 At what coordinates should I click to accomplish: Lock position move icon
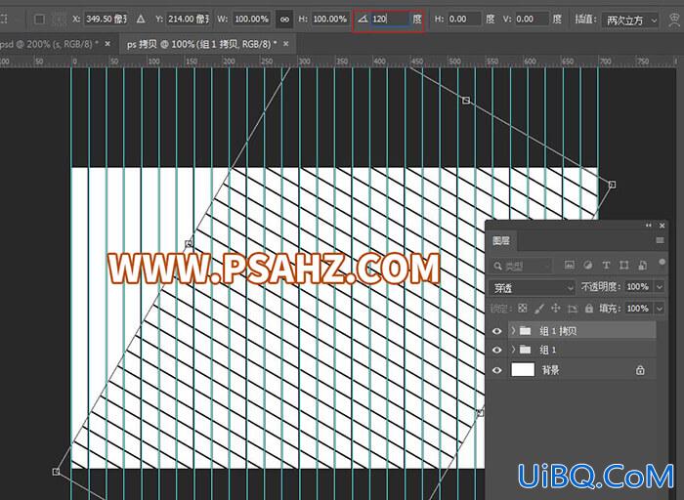click(x=556, y=309)
